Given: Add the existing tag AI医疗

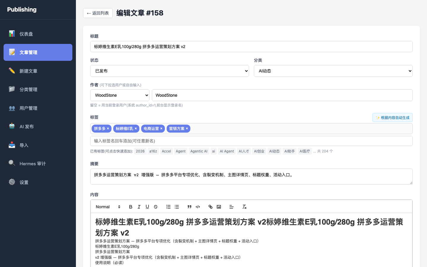Looking at the screenshot, I should (x=305, y=151).
